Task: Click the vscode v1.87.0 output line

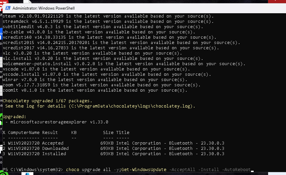Action: [96, 69]
